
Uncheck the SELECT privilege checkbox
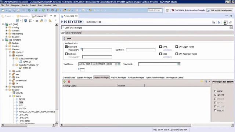[216, 95]
